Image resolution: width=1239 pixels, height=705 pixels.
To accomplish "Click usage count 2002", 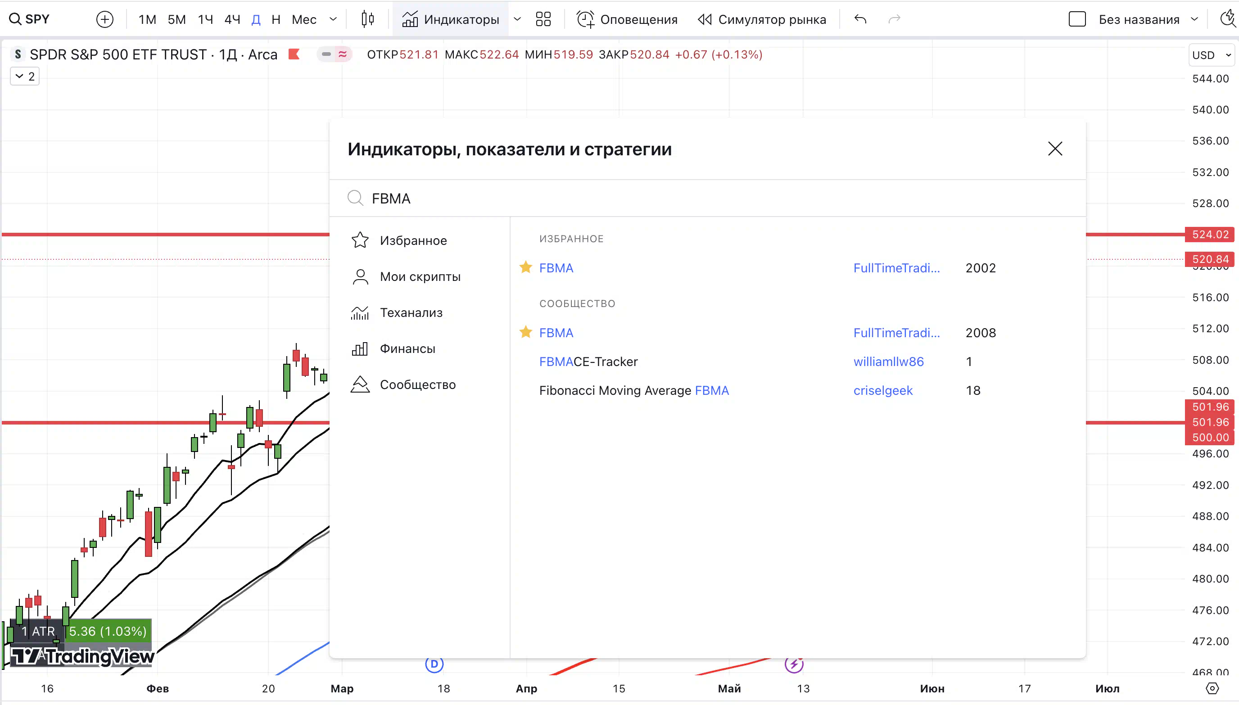I will (x=981, y=268).
